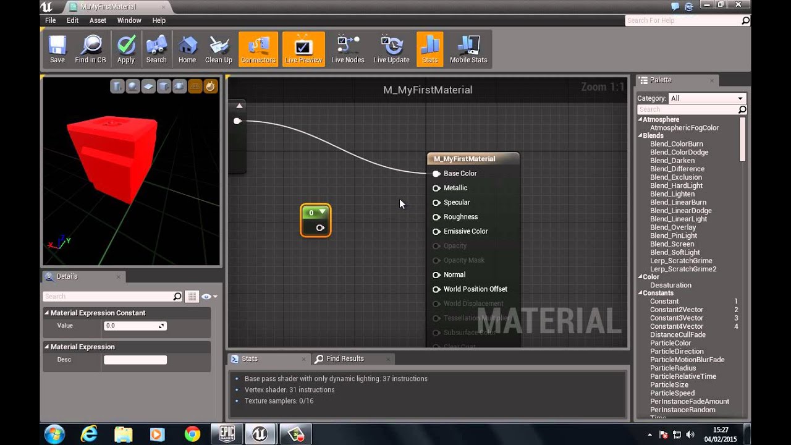Screen dimensions: 791x445
Task: Open the Search toolbar tool
Action: point(156,49)
